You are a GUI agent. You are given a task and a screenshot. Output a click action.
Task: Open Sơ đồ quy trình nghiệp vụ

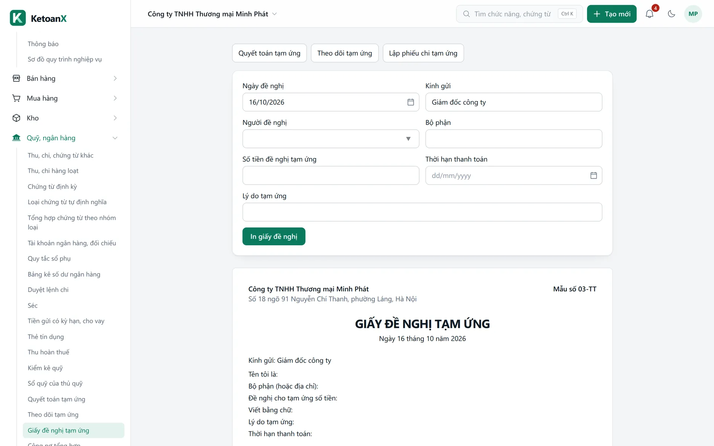65,59
